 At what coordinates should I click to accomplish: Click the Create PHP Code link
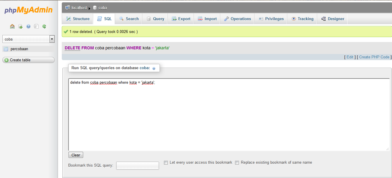[374, 57]
